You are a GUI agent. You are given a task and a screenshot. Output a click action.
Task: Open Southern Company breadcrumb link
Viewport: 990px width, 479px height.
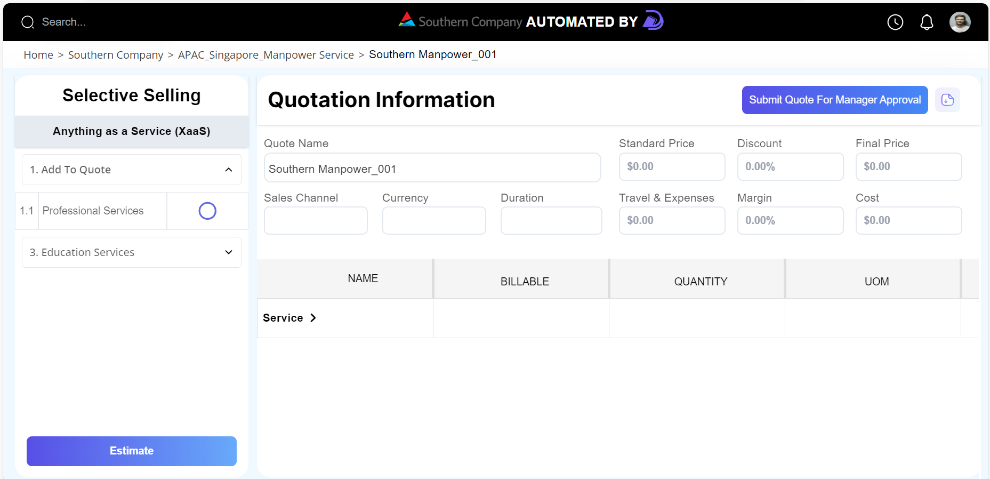click(x=116, y=55)
